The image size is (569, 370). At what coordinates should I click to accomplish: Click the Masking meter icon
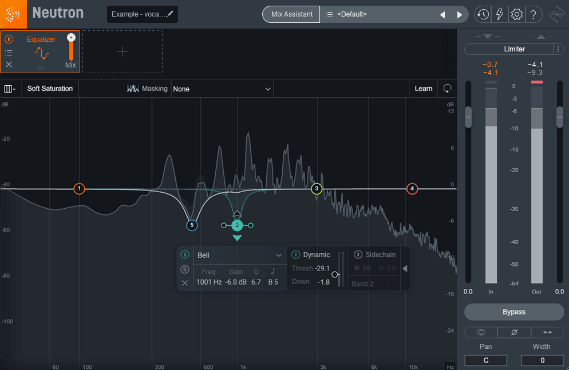(133, 89)
